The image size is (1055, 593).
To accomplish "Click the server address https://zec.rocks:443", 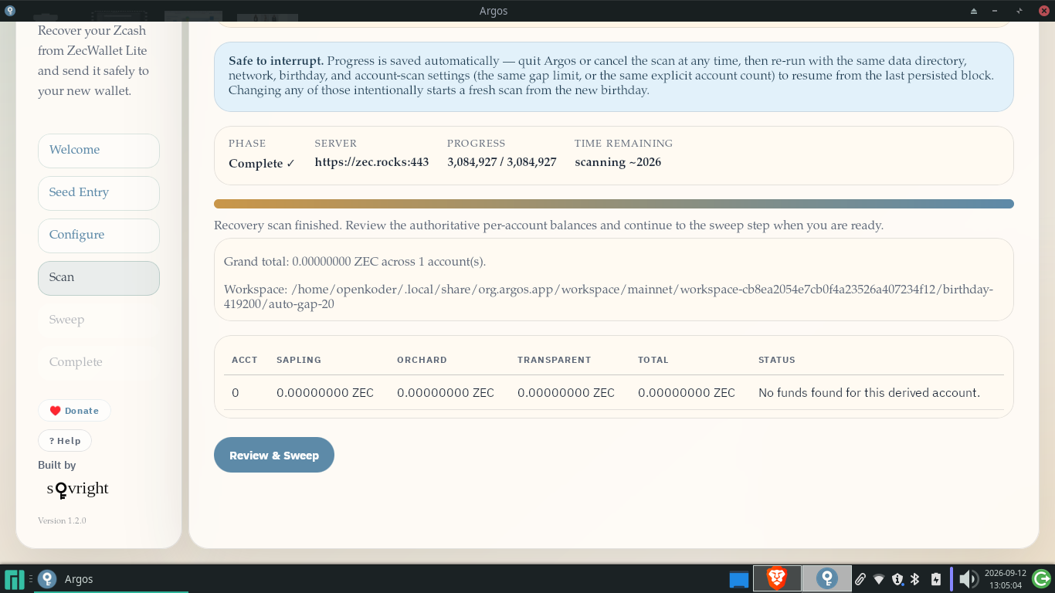I will coord(371,162).
